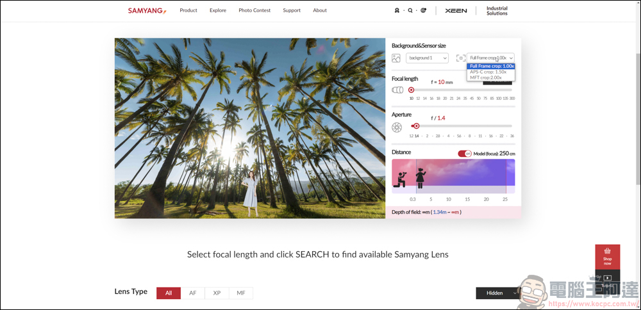This screenshot has width=641, height=310.
Task: Open the Product menu
Action: pos(188,11)
